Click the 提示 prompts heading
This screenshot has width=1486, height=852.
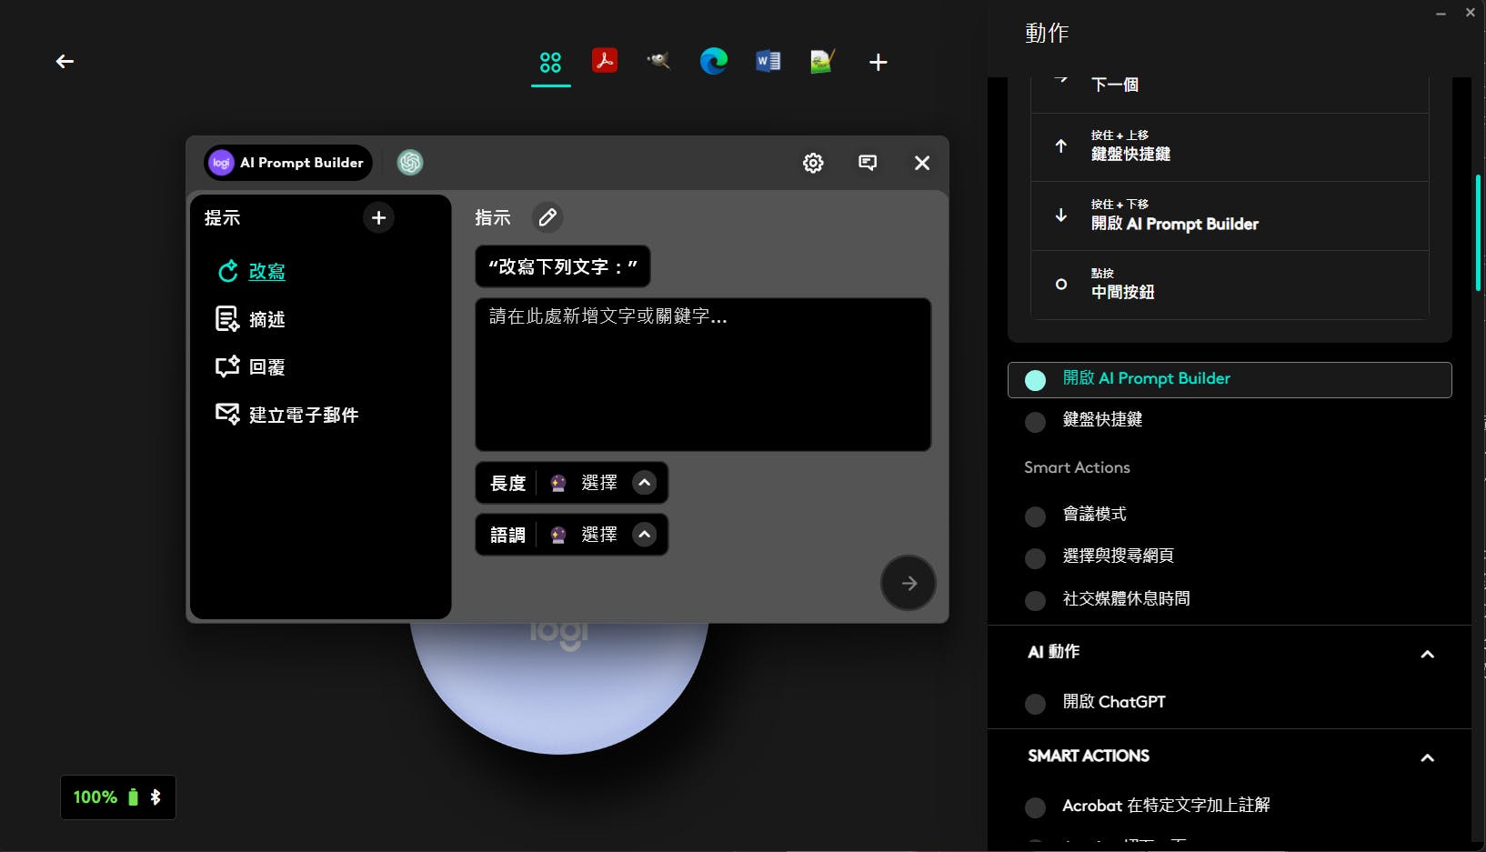pyautogui.click(x=222, y=217)
